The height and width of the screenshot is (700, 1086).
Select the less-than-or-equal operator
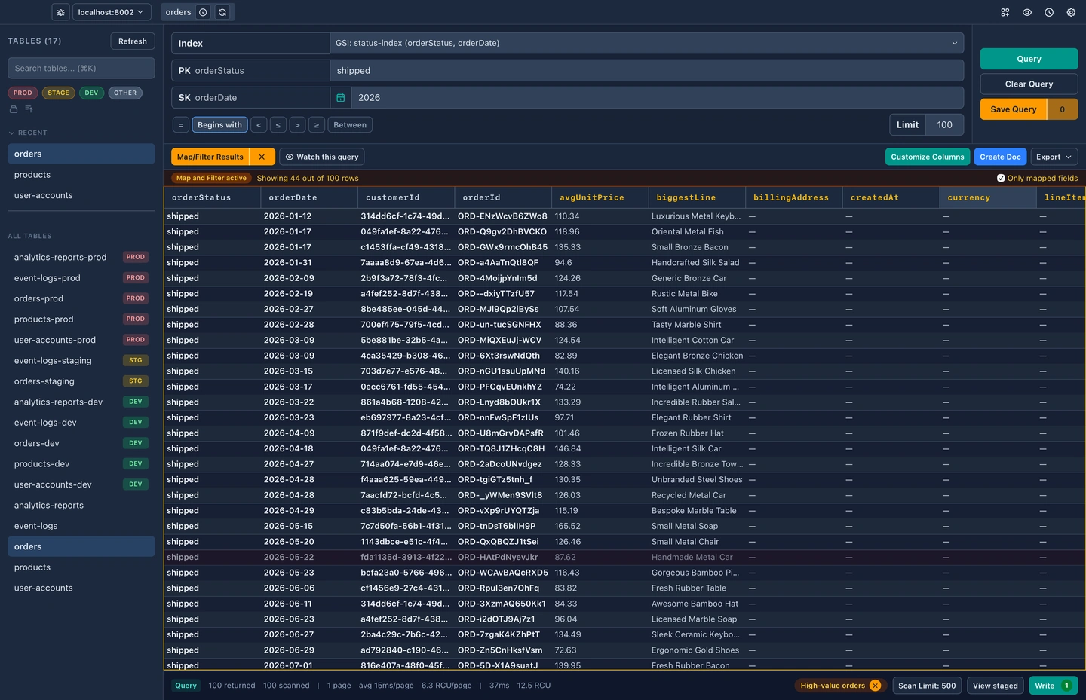[278, 125]
